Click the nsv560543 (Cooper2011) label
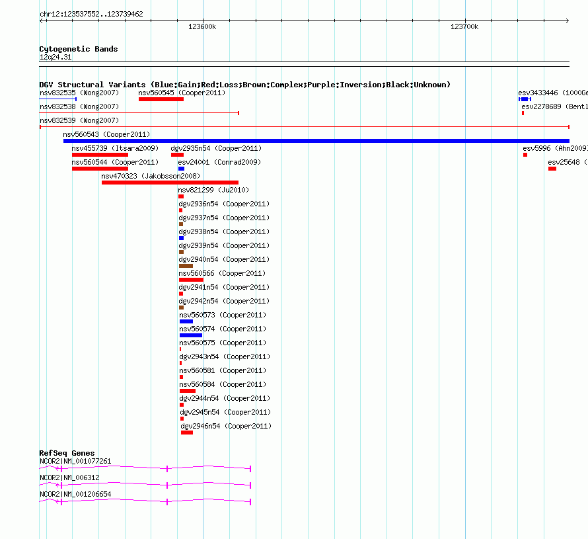Screen dimensions: 588x539 [106, 134]
